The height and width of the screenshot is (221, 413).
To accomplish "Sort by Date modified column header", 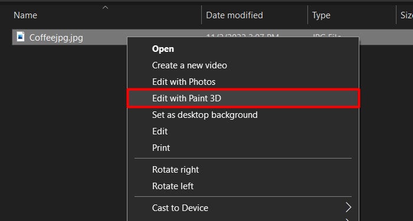I will tap(234, 15).
